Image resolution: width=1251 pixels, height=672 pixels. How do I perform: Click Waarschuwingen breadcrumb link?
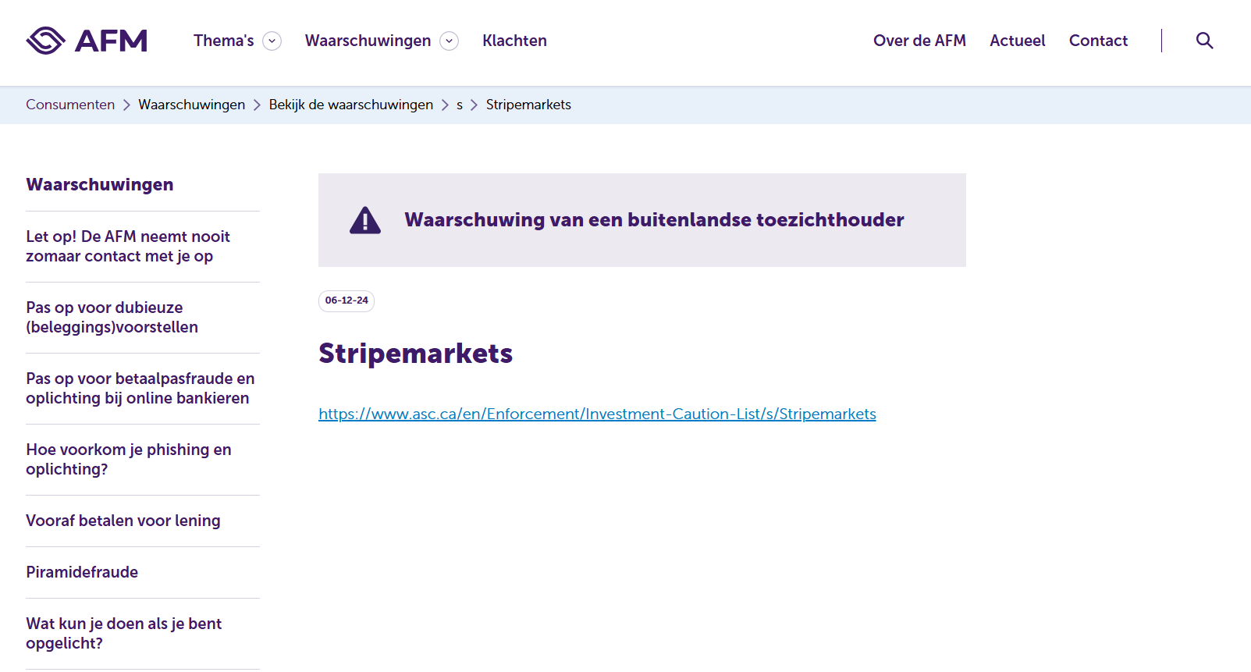191,105
